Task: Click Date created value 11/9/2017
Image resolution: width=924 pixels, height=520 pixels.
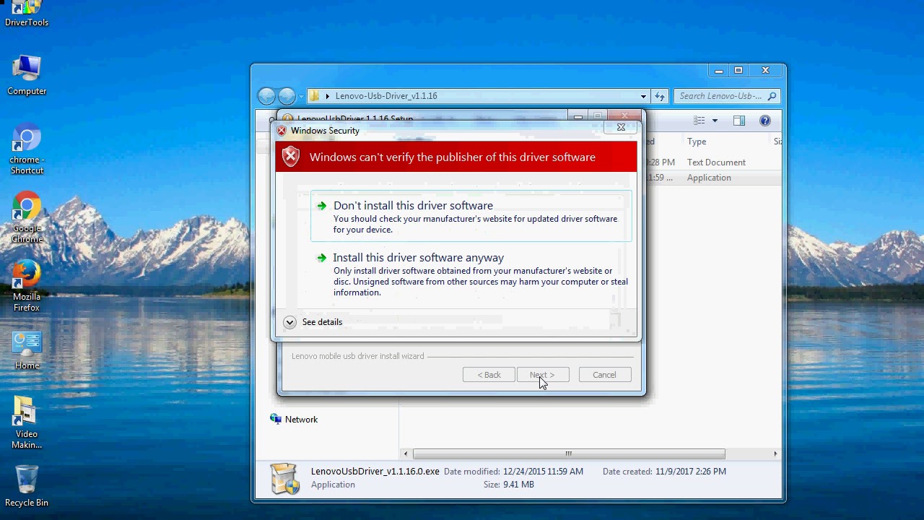Action: [691, 472]
